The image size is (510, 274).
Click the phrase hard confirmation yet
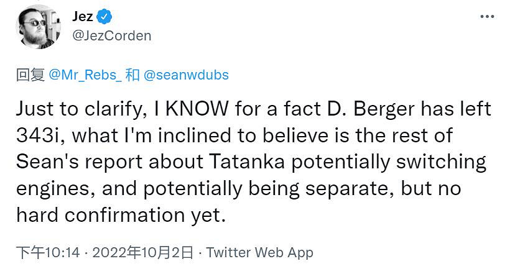pos(119,214)
